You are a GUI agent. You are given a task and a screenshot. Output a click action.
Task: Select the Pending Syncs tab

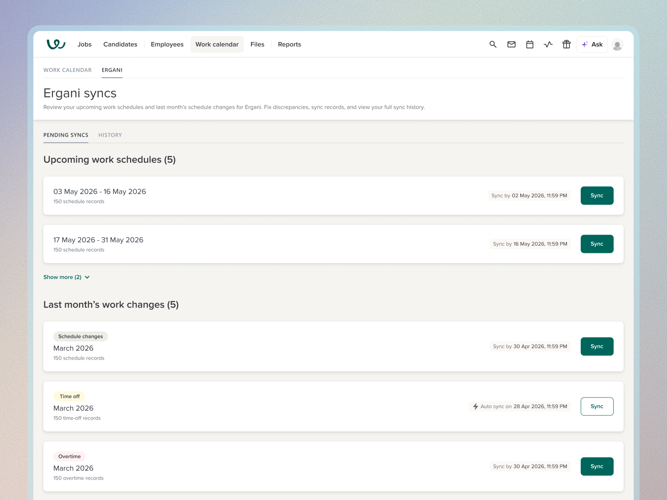[x=66, y=135]
